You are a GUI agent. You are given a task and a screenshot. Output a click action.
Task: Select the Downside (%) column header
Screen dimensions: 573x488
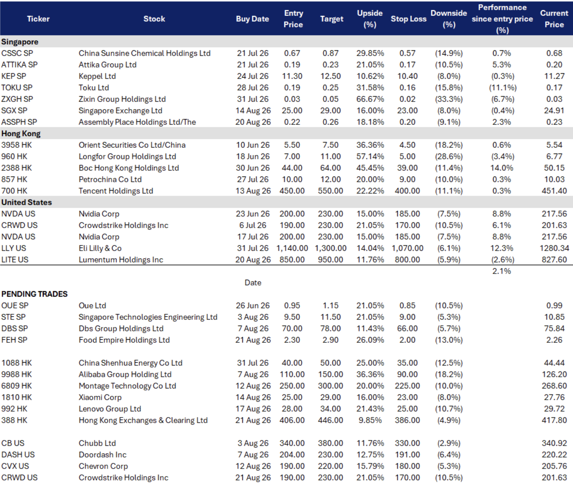[x=449, y=19]
